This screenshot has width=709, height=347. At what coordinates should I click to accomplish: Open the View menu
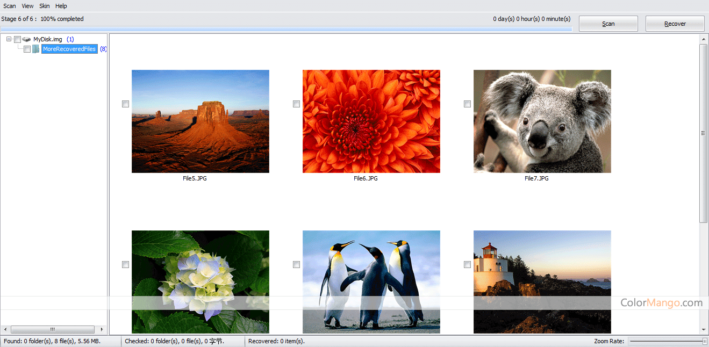(27, 6)
